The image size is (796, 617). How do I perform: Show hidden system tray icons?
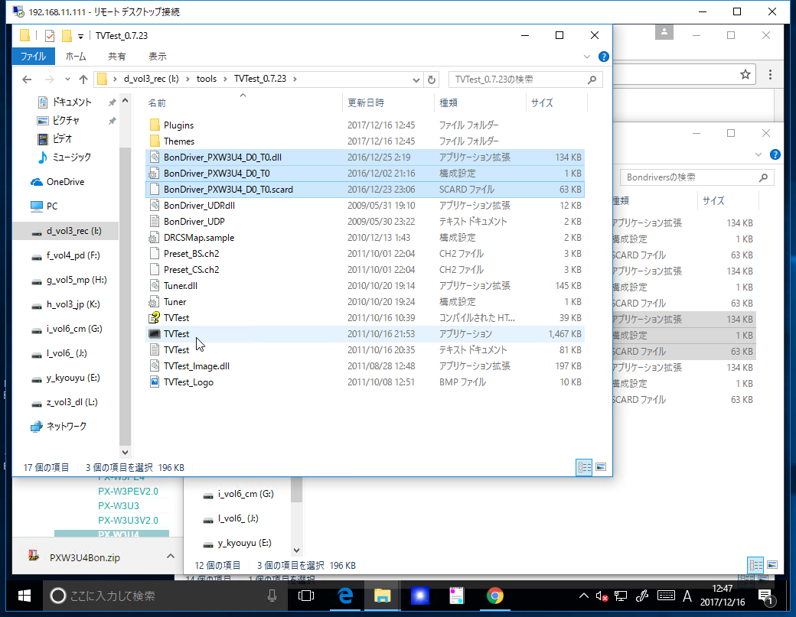pyautogui.click(x=584, y=596)
